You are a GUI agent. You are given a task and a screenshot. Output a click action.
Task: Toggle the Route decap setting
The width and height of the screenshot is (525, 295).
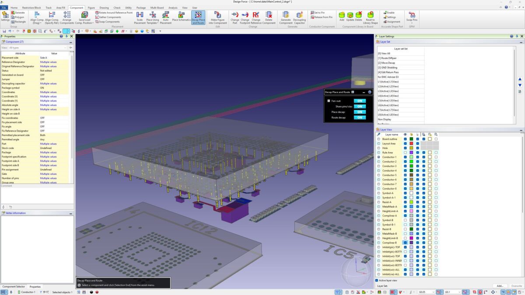[x=359, y=117]
